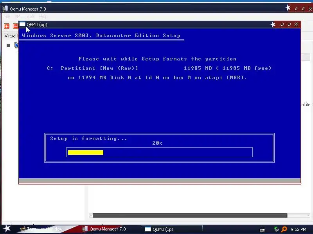Minimize the Qemu Manager 7.0 window
The width and height of the screenshot is (313, 234).
coord(296,9)
